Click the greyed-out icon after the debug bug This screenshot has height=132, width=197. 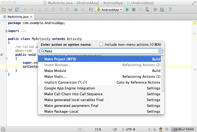pyautogui.click(x=141, y=10)
